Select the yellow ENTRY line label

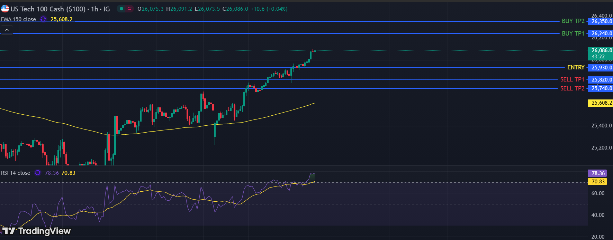coord(576,68)
